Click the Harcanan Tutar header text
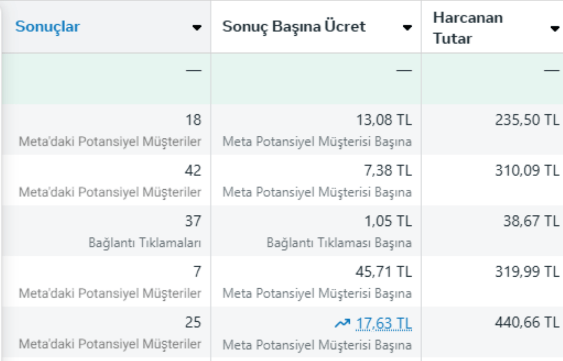 point(468,28)
